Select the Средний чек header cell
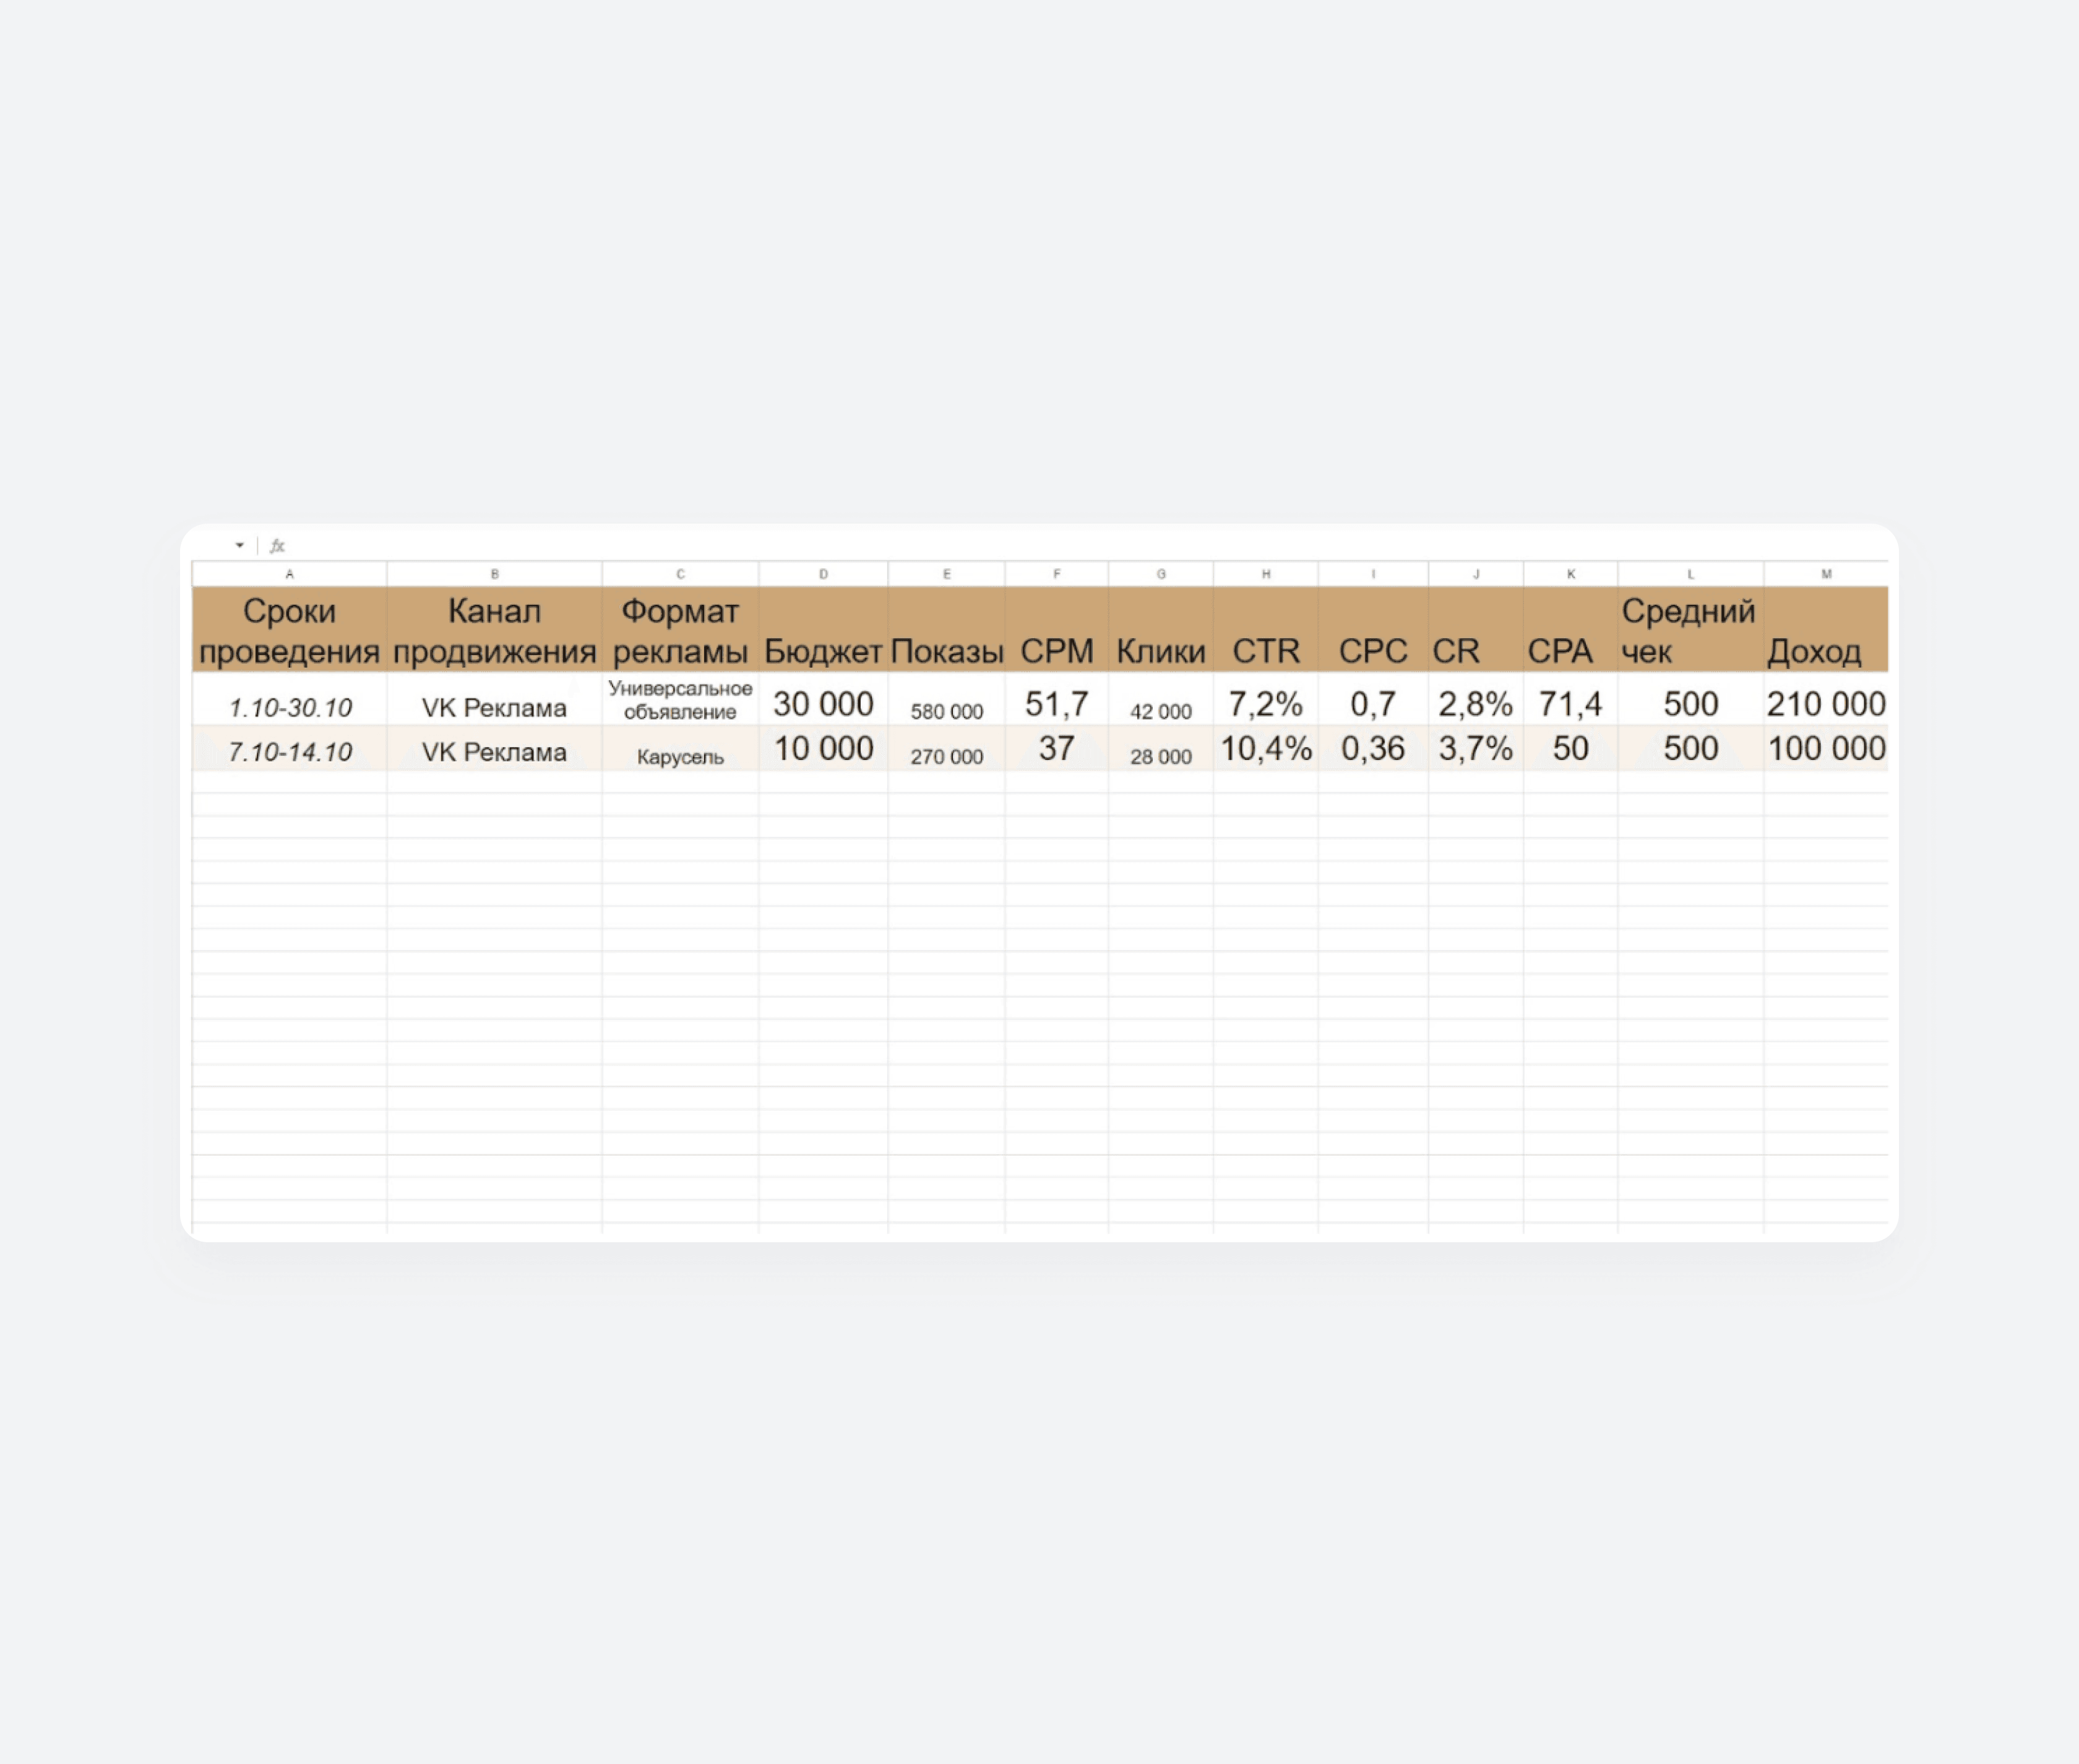Image resolution: width=2079 pixels, height=1764 pixels. coord(1691,629)
